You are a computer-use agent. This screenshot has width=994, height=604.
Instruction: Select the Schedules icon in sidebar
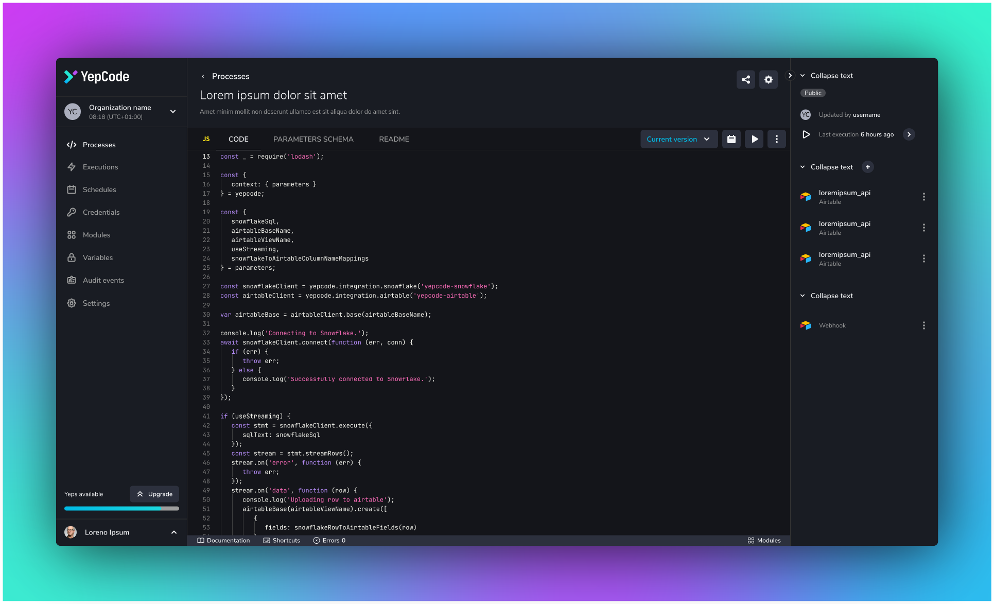point(72,189)
